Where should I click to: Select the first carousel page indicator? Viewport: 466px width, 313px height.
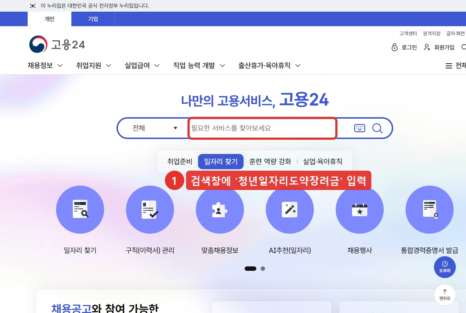tap(250, 269)
